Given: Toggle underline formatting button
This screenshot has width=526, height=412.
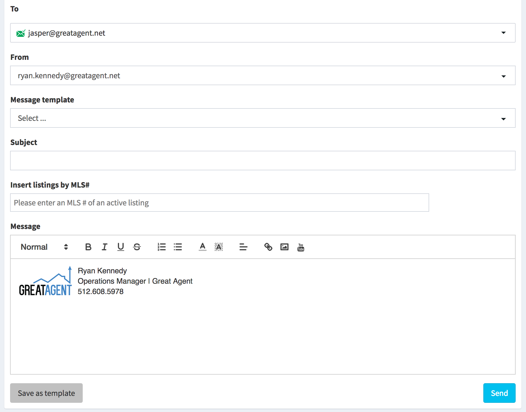Looking at the screenshot, I should (x=121, y=247).
